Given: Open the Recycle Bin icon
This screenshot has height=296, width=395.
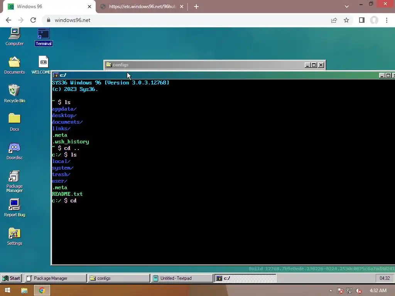Looking at the screenshot, I should point(14,94).
